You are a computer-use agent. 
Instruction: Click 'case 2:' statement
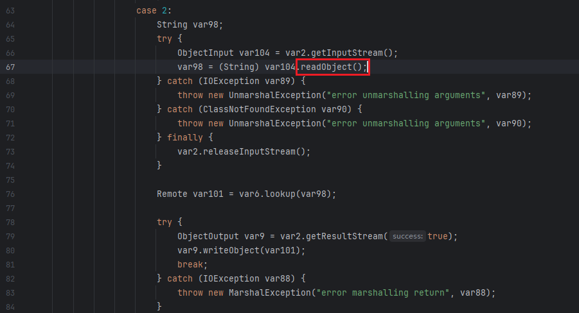[x=154, y=10]
